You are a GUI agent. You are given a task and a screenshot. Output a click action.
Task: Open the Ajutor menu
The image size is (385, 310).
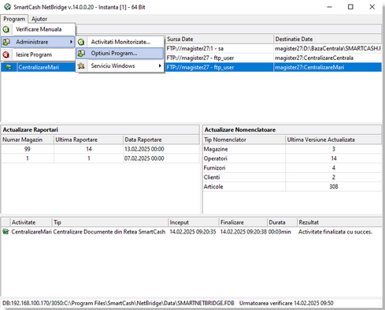(39, 19)
